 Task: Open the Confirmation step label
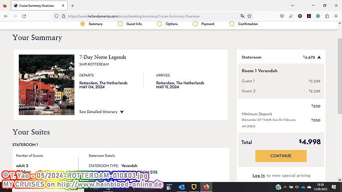[248, 24]
